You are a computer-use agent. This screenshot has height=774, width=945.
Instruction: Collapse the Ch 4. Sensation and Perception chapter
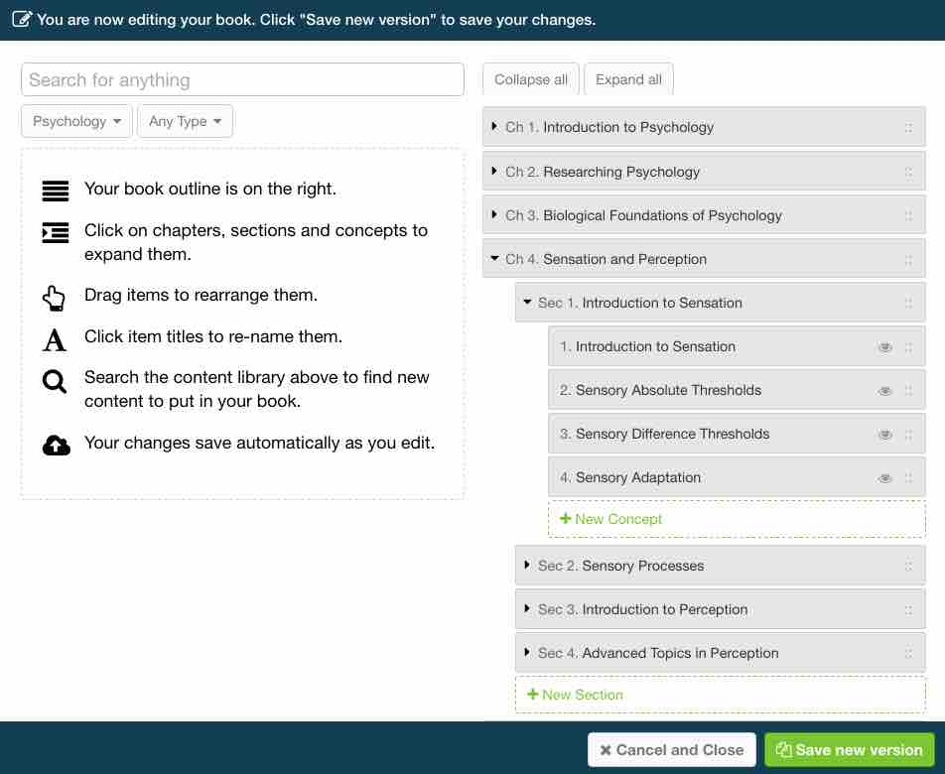click(x=493, y=259)
